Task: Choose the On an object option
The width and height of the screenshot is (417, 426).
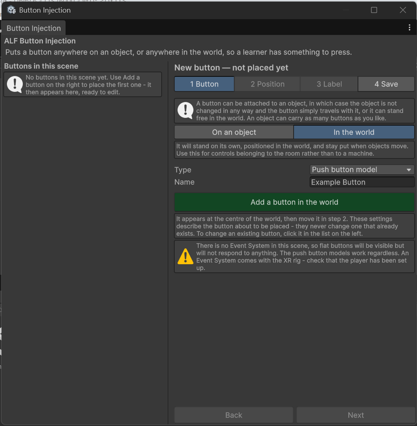Action: click(234, 132)
